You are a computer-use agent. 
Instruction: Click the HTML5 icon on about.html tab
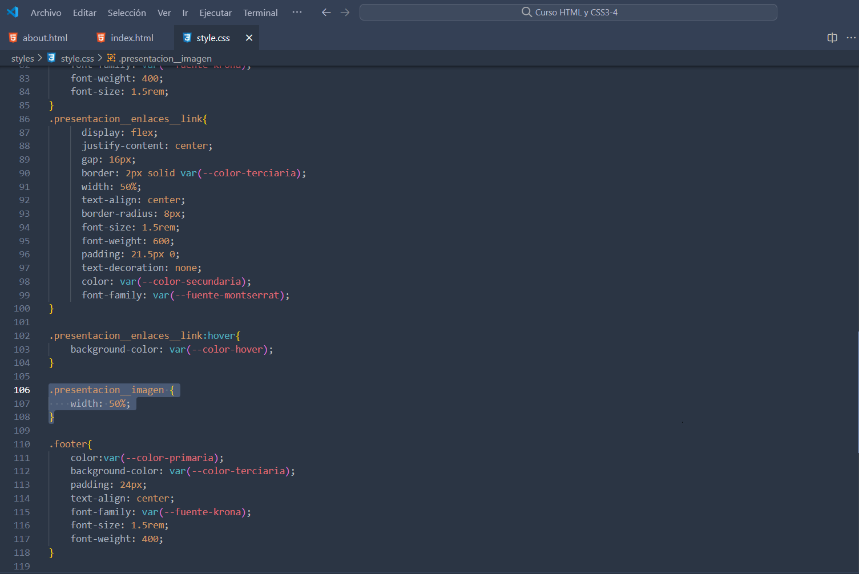pos(13,38)
